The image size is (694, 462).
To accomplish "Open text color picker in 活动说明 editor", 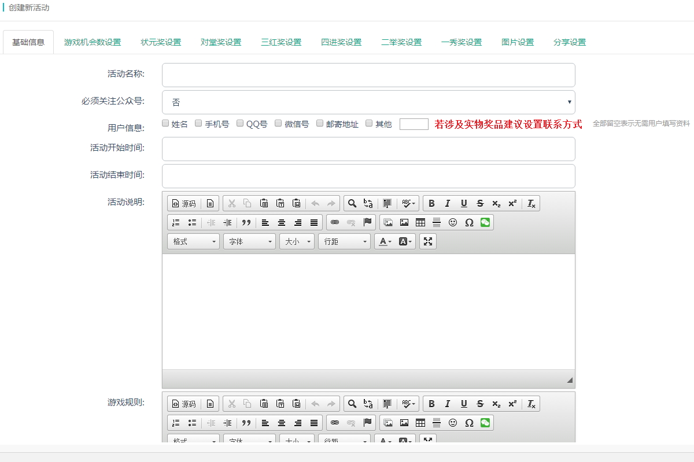I will [384, 241].
